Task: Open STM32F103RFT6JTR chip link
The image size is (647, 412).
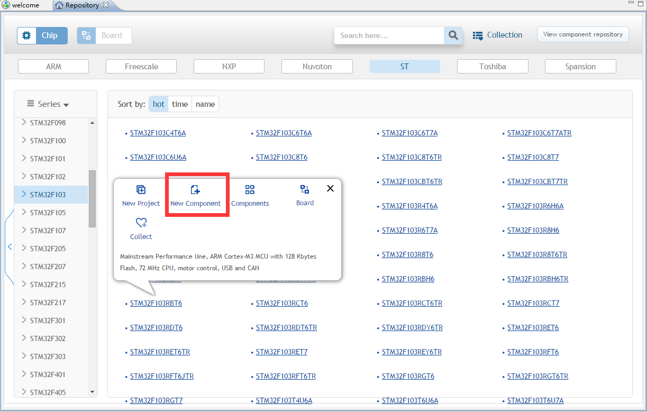Action: [x=162, y=376]
